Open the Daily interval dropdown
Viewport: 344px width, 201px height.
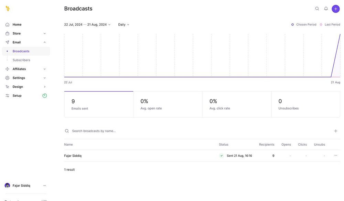click(124, 25)
